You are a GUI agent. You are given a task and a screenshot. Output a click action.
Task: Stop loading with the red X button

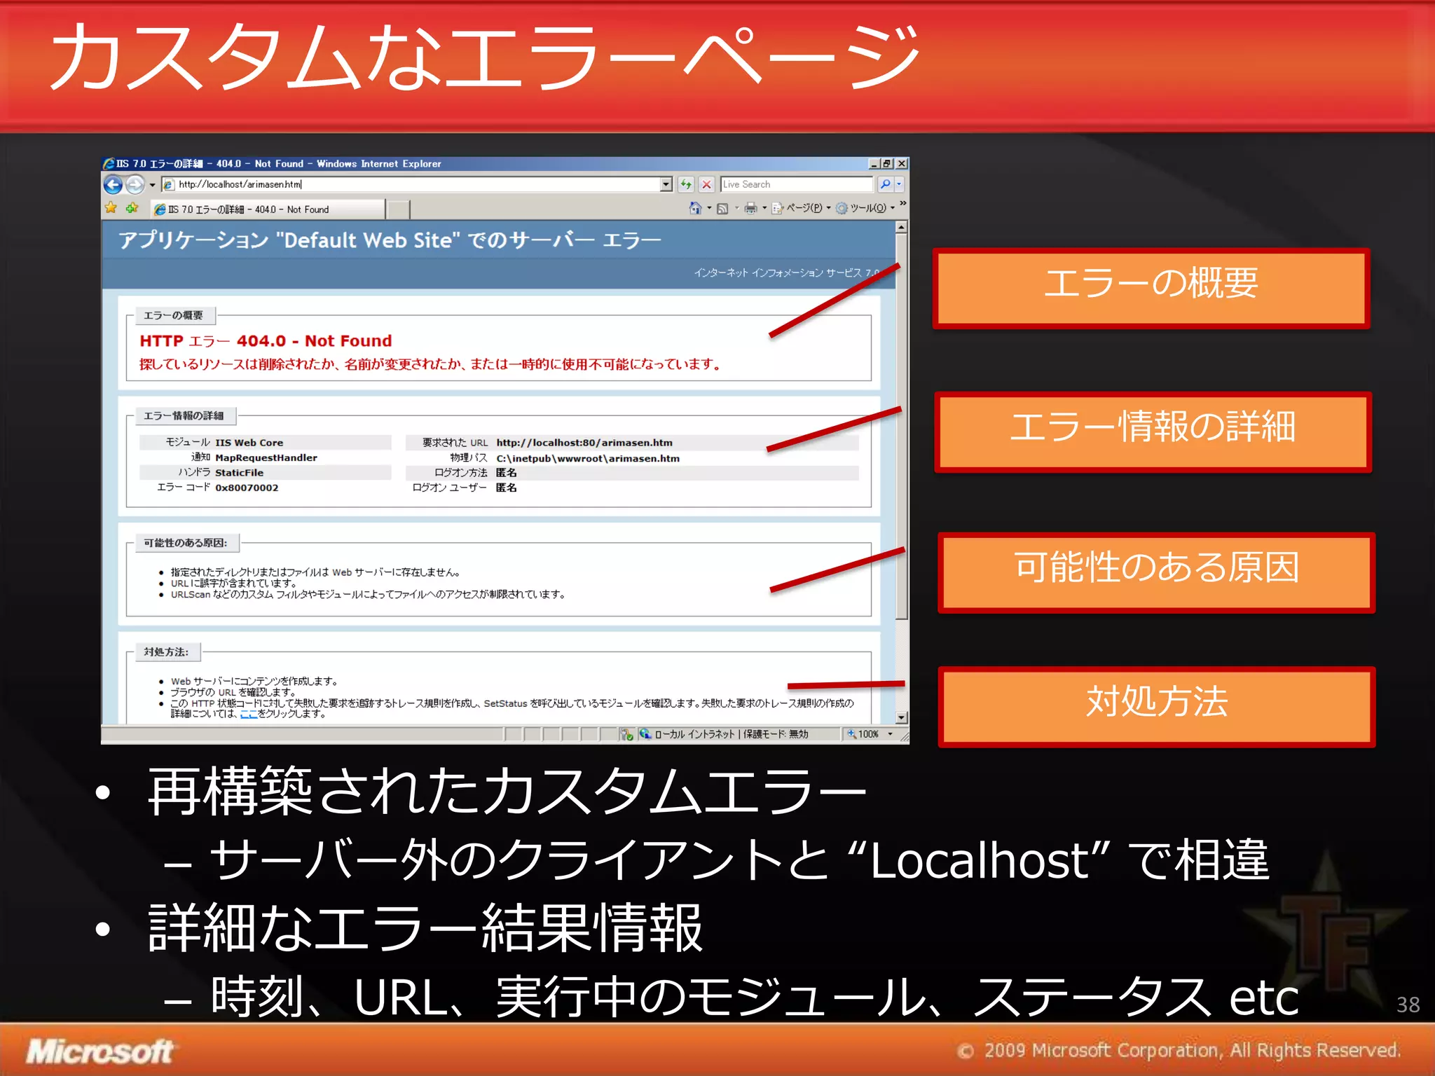[x=707, y=185]
